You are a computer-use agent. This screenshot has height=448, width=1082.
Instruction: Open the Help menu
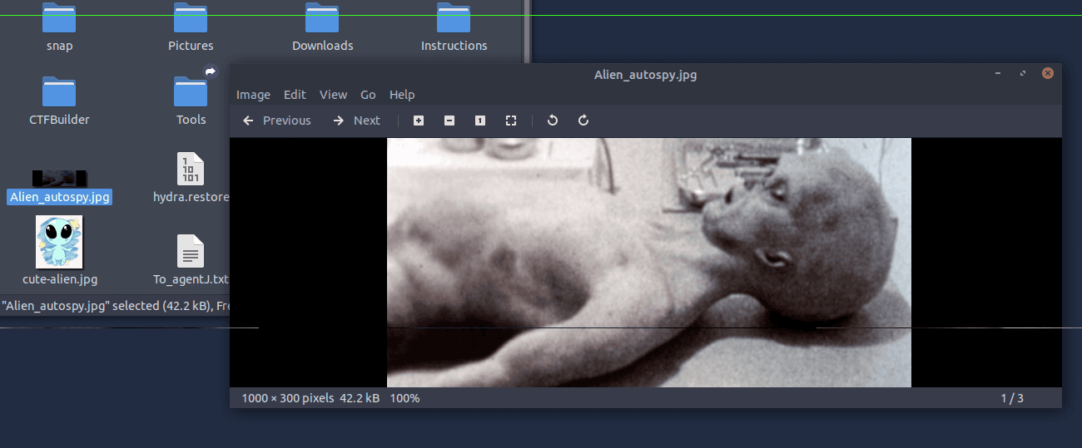click(x=402, y=95)
